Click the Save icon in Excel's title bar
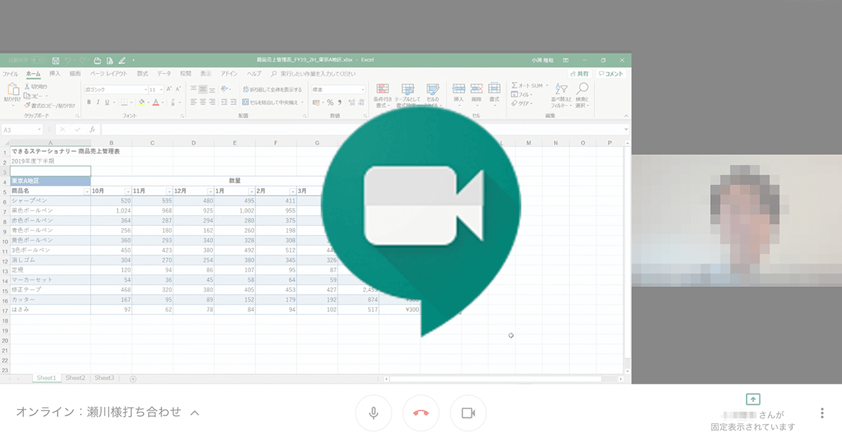842x442 pixels. pyautogui.click(x=55, y=60)
